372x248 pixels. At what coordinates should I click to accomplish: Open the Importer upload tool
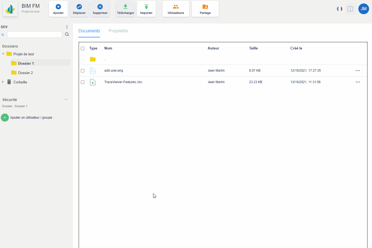point(146,9)
